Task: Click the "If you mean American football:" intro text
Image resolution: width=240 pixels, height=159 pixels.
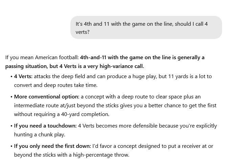Action: click(x=42, y=58)
